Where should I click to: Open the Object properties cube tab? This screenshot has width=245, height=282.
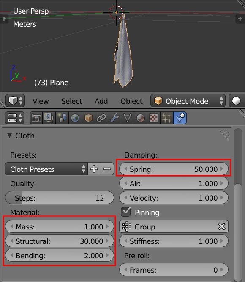point(88,118)
